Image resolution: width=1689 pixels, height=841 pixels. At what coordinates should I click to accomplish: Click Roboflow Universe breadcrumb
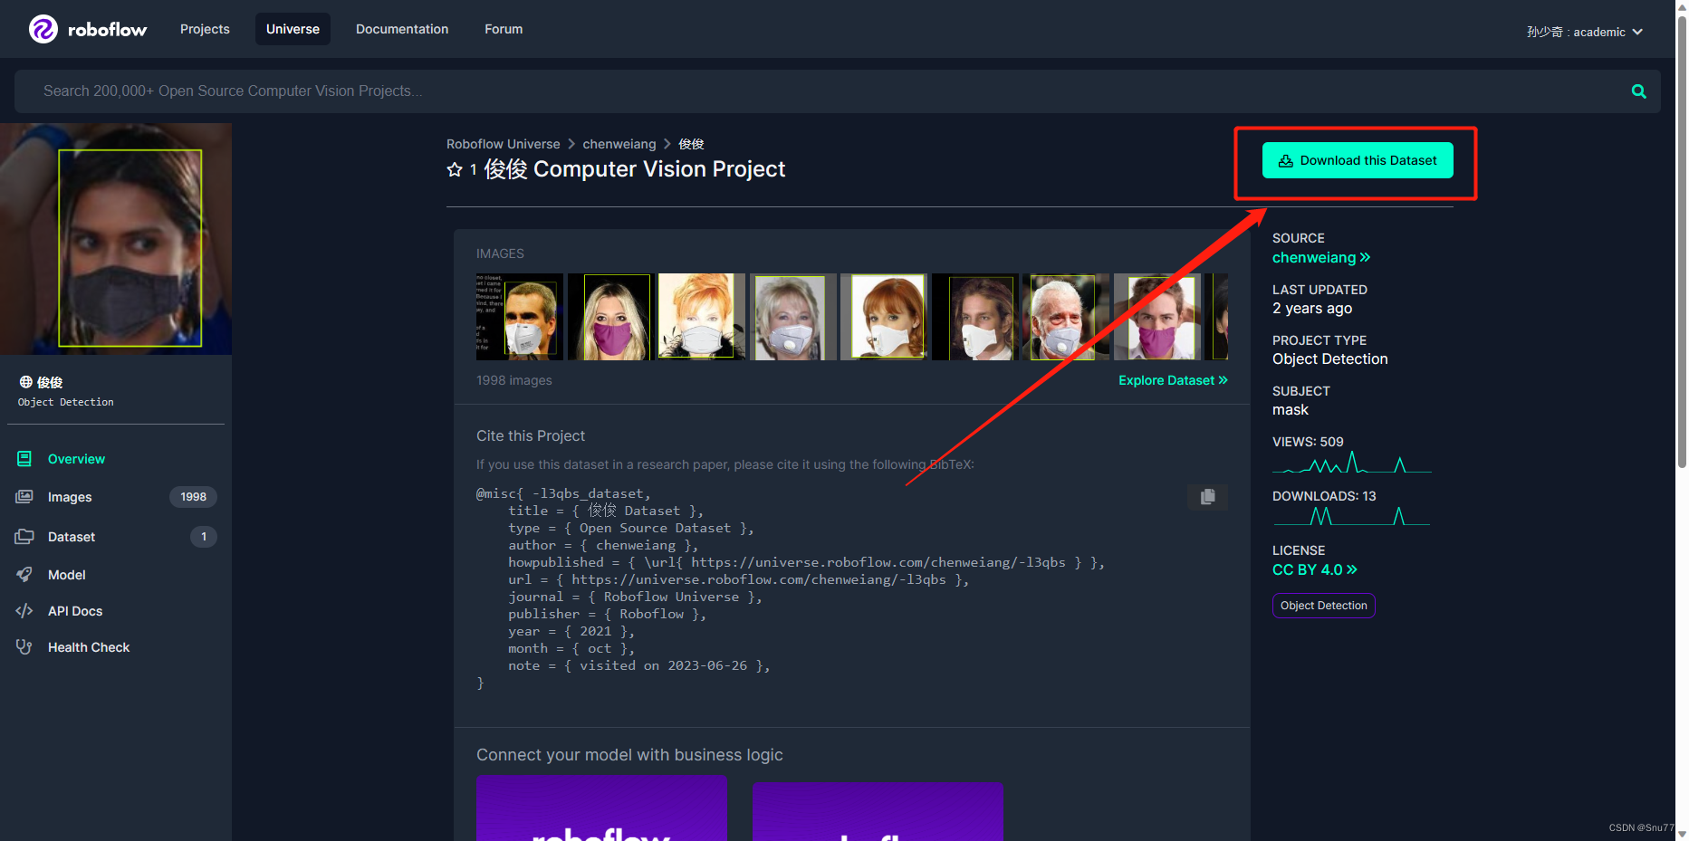[503, 144]
